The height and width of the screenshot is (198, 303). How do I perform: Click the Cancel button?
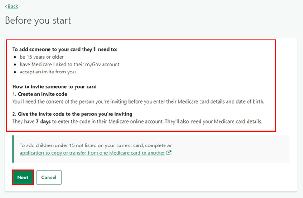48,177
